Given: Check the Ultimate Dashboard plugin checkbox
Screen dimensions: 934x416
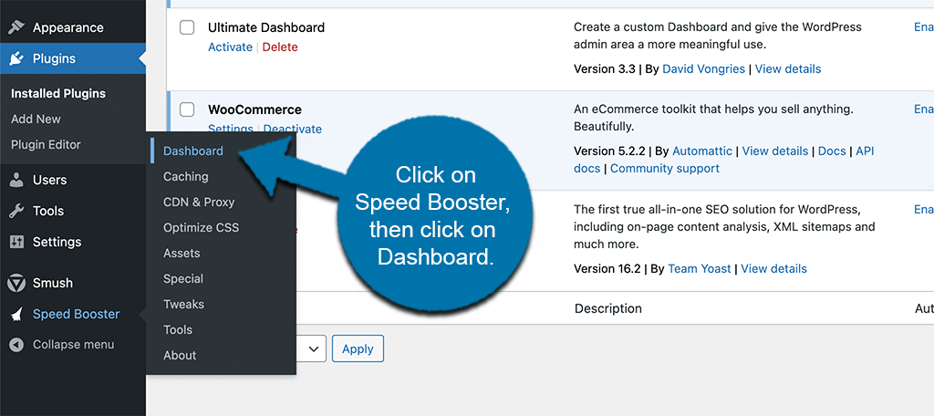Looking at the screenshot, I should pyautogui.click(x=187, y=27).
